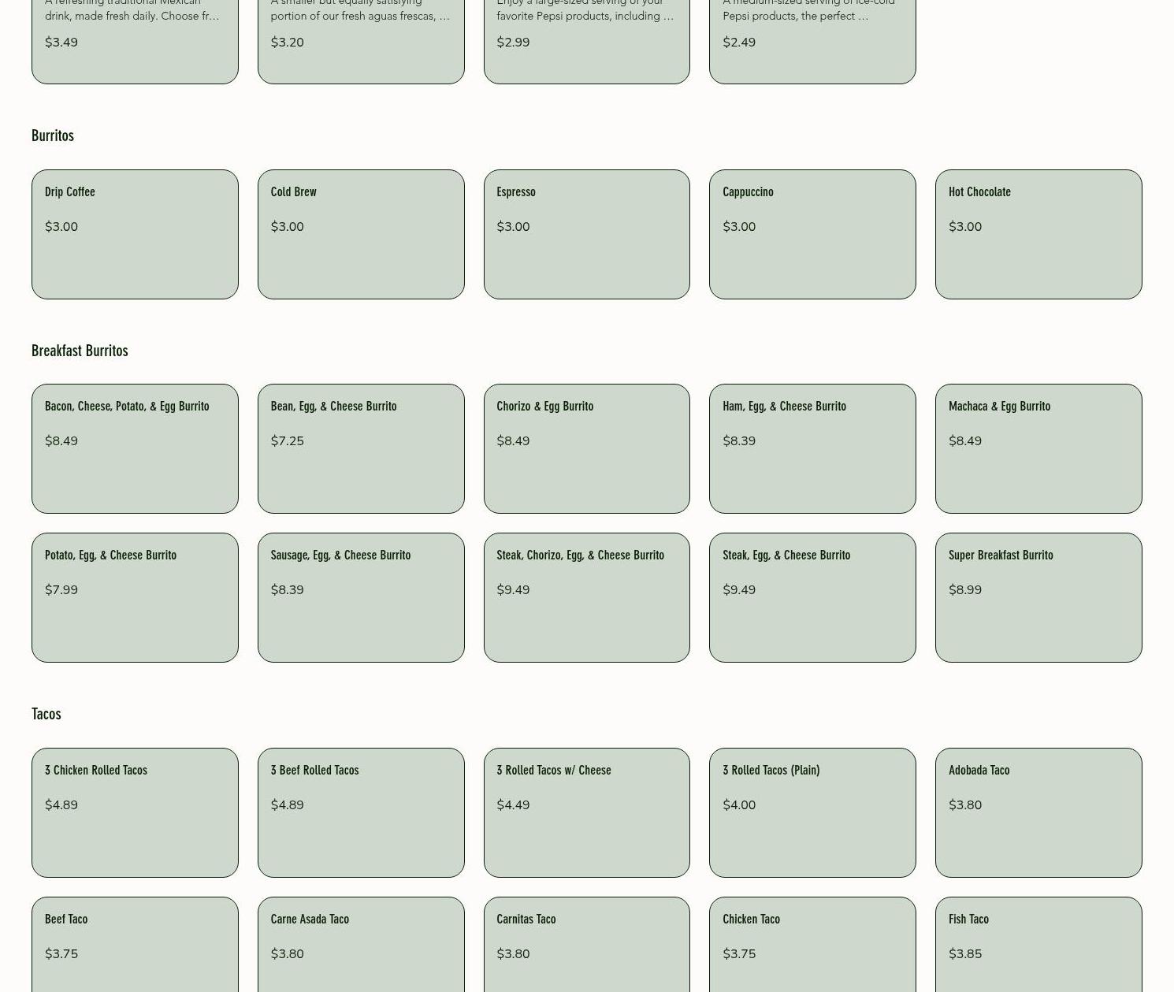Open the Carne Asada Taco card
This screenshot has height=992, width=1174.
(361, 944)
